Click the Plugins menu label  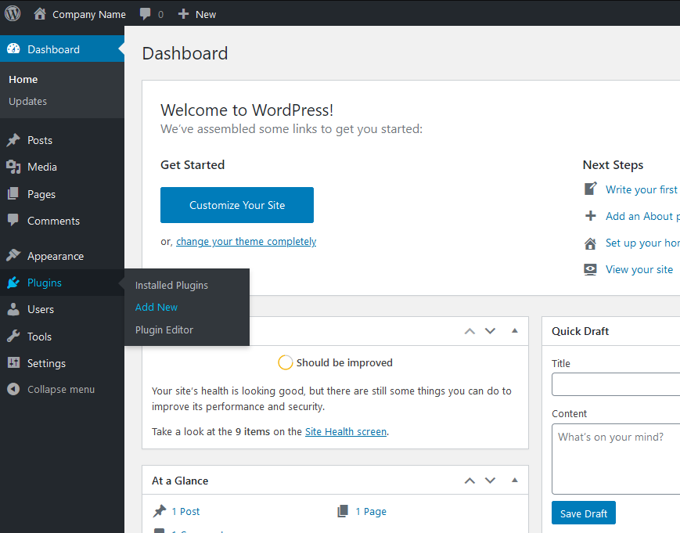45,283
